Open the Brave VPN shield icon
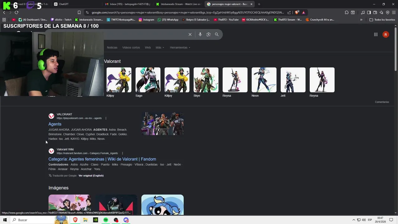 pos(387,12)
